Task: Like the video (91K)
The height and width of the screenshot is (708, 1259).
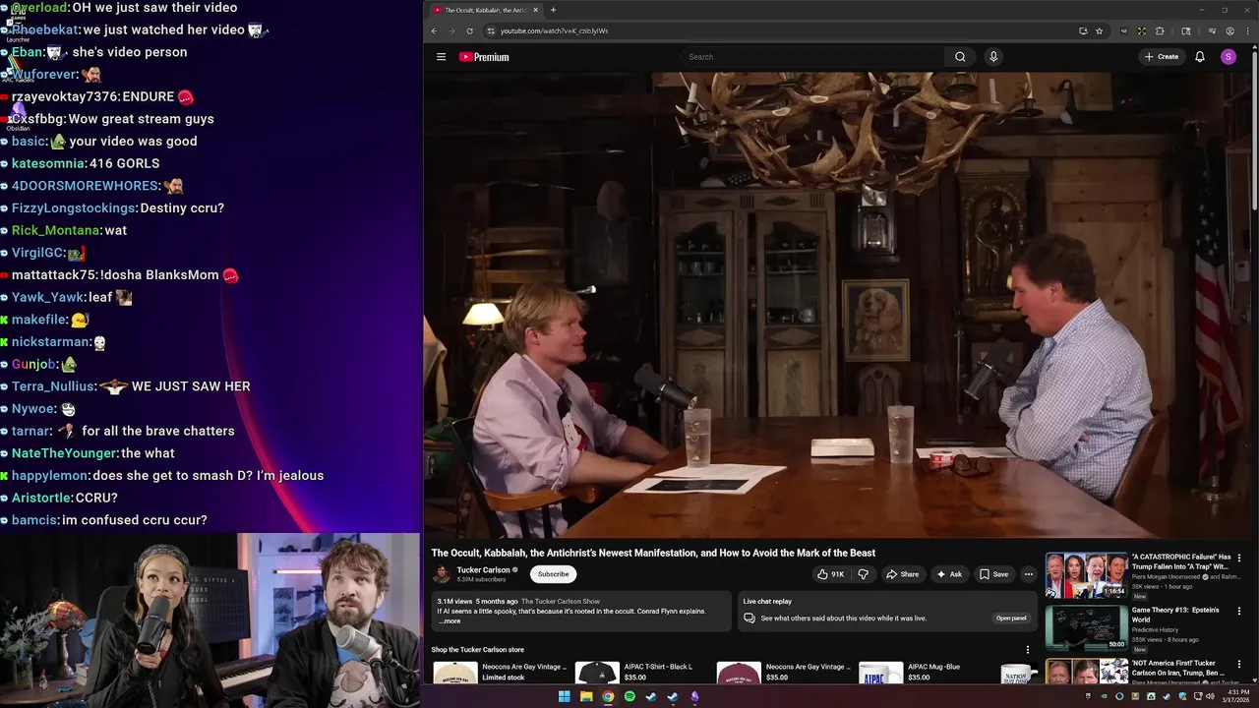Action: coord(829,574)
